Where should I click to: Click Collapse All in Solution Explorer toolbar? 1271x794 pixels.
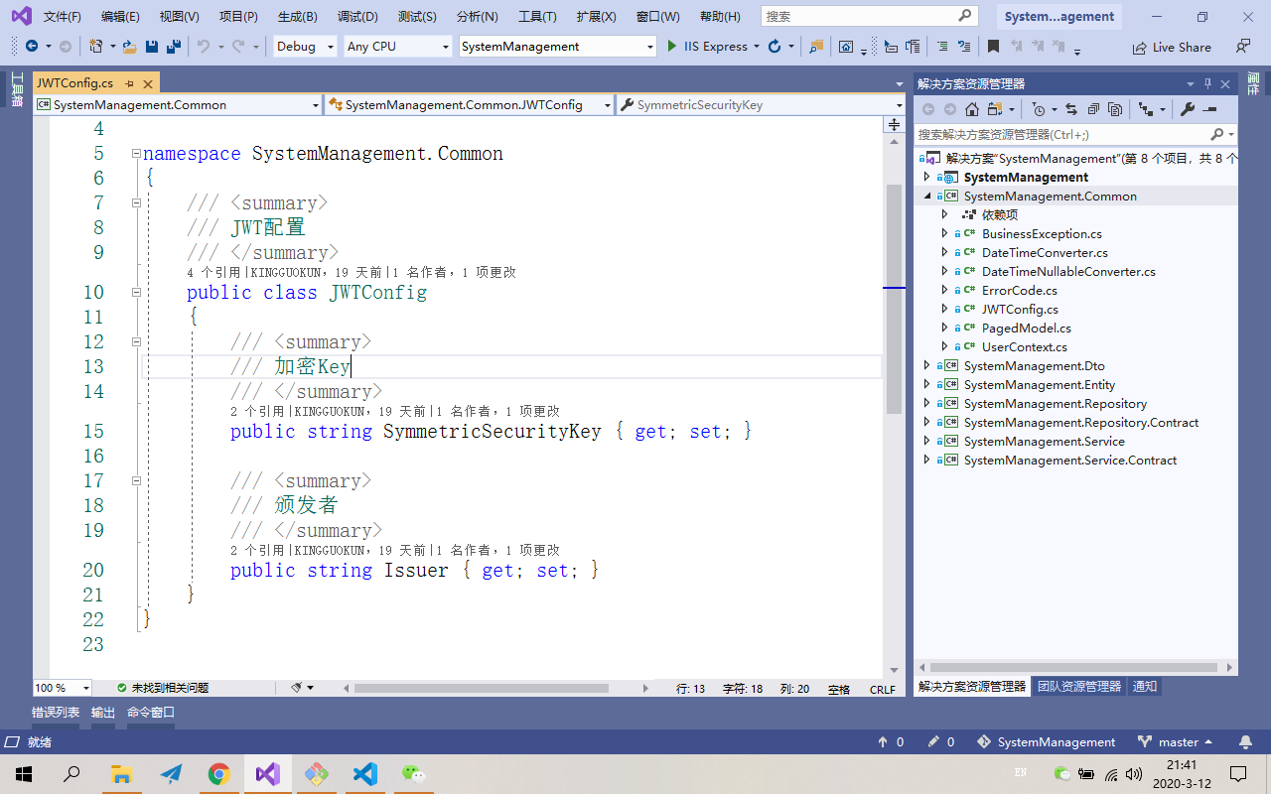(1093, 109)
